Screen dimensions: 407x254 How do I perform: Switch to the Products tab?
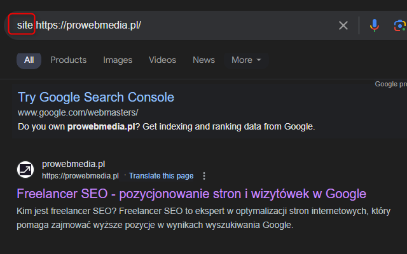pos(68,60)
